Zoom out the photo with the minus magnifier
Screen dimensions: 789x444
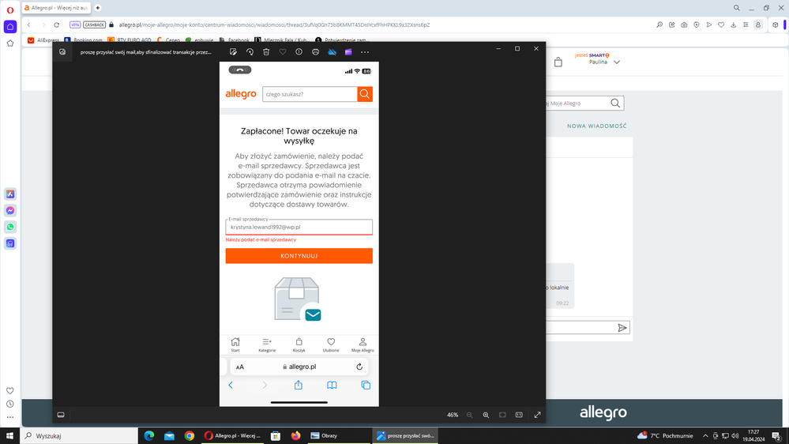[x=469, y=415]
